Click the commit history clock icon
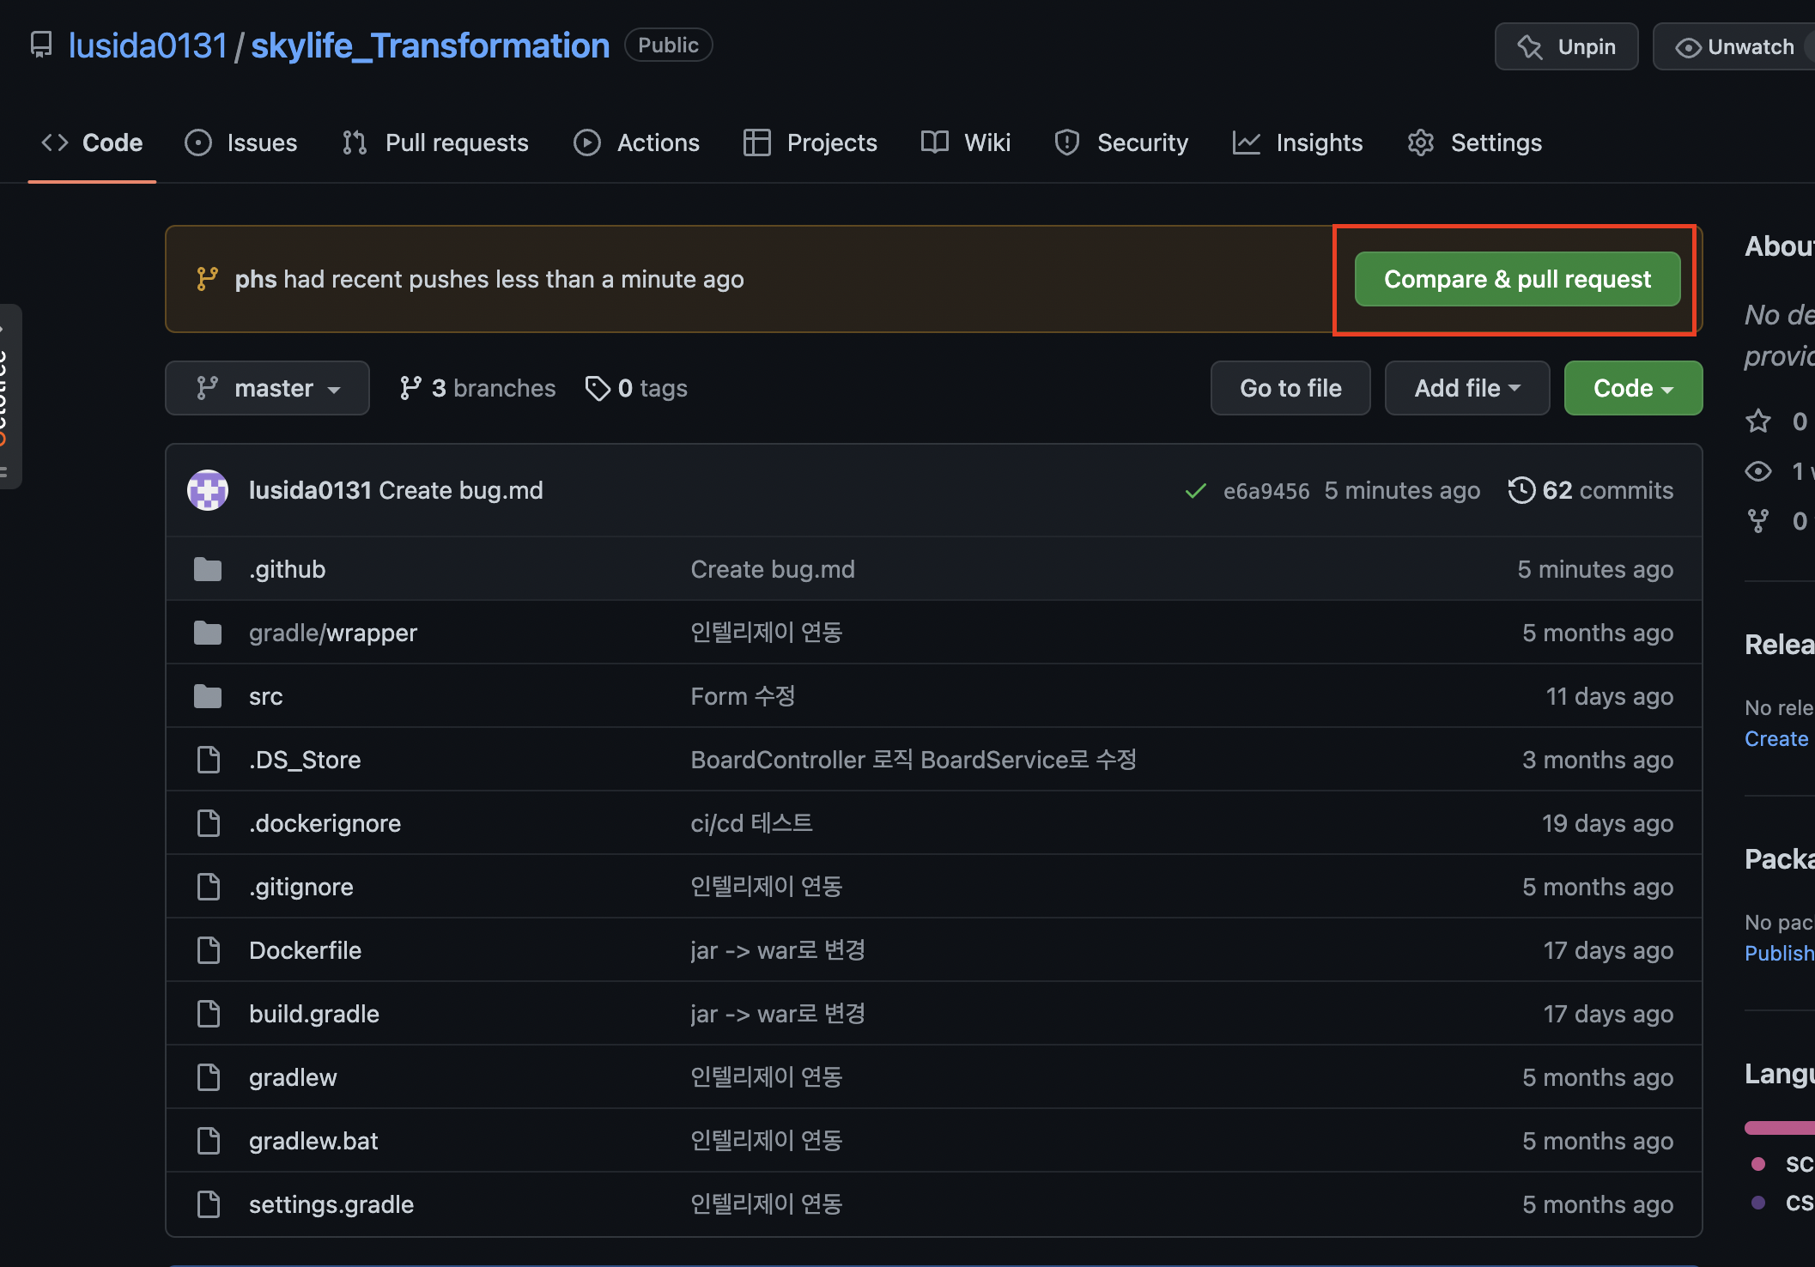The width and height of the screenshot is (1815, 1267). tap(1521, 490)
